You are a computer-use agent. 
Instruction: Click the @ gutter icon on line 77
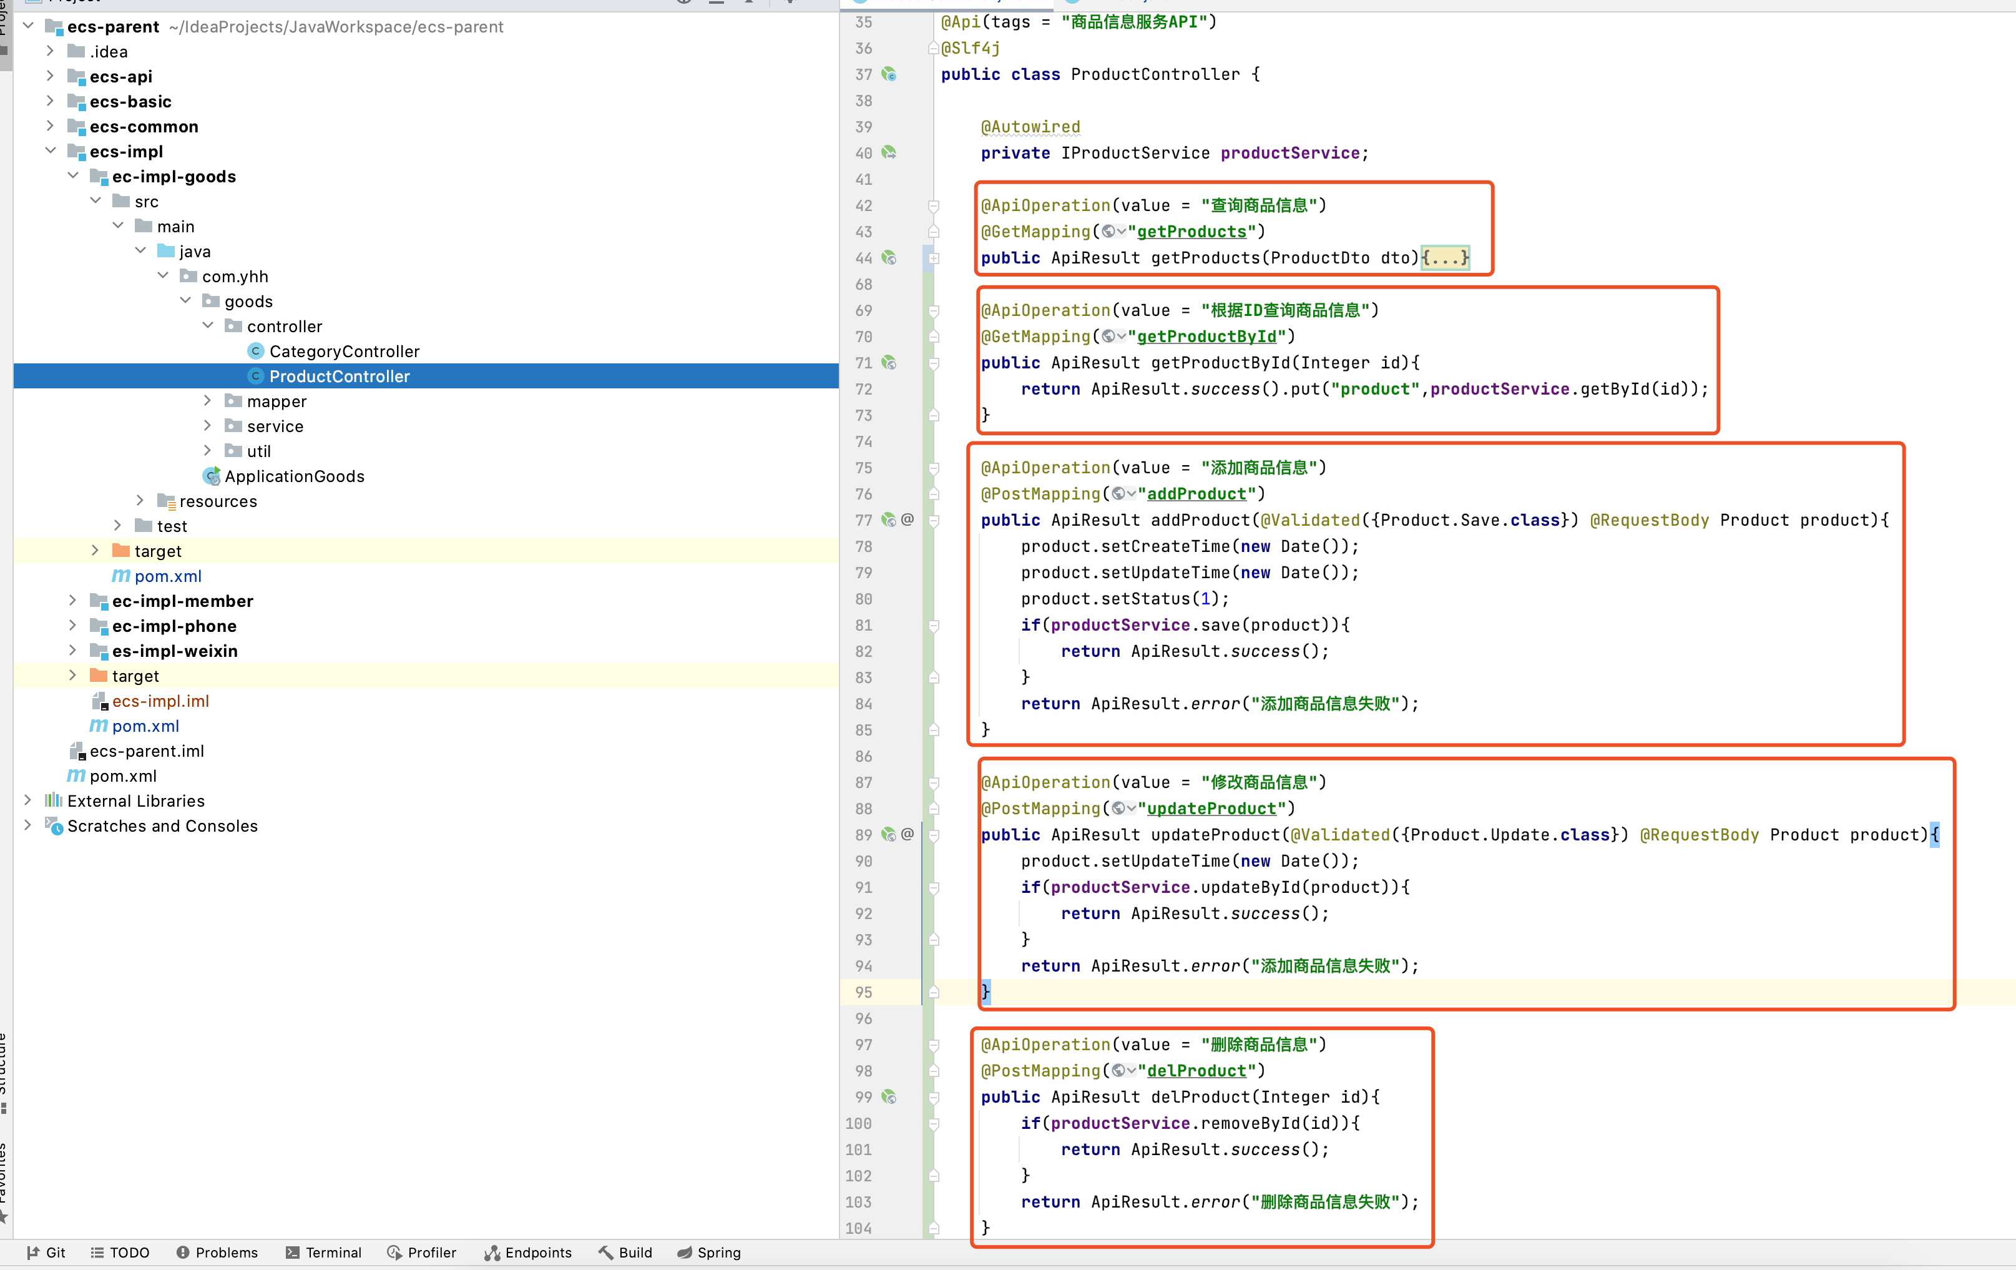tap(908, 519)
